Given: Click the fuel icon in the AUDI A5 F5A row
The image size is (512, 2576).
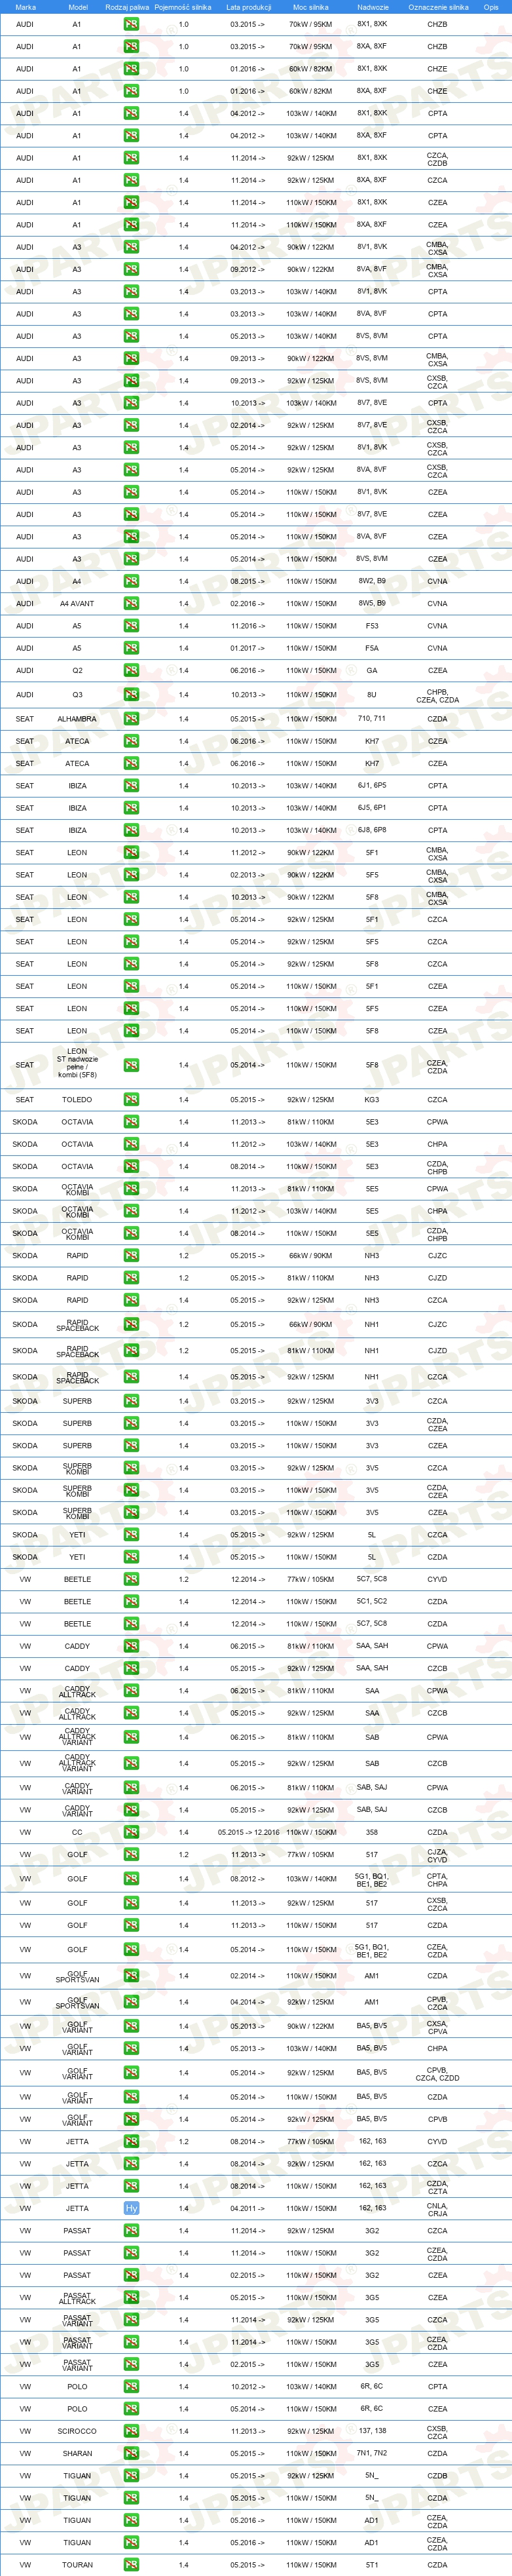Looking at the screenshot, I should 131,648.
